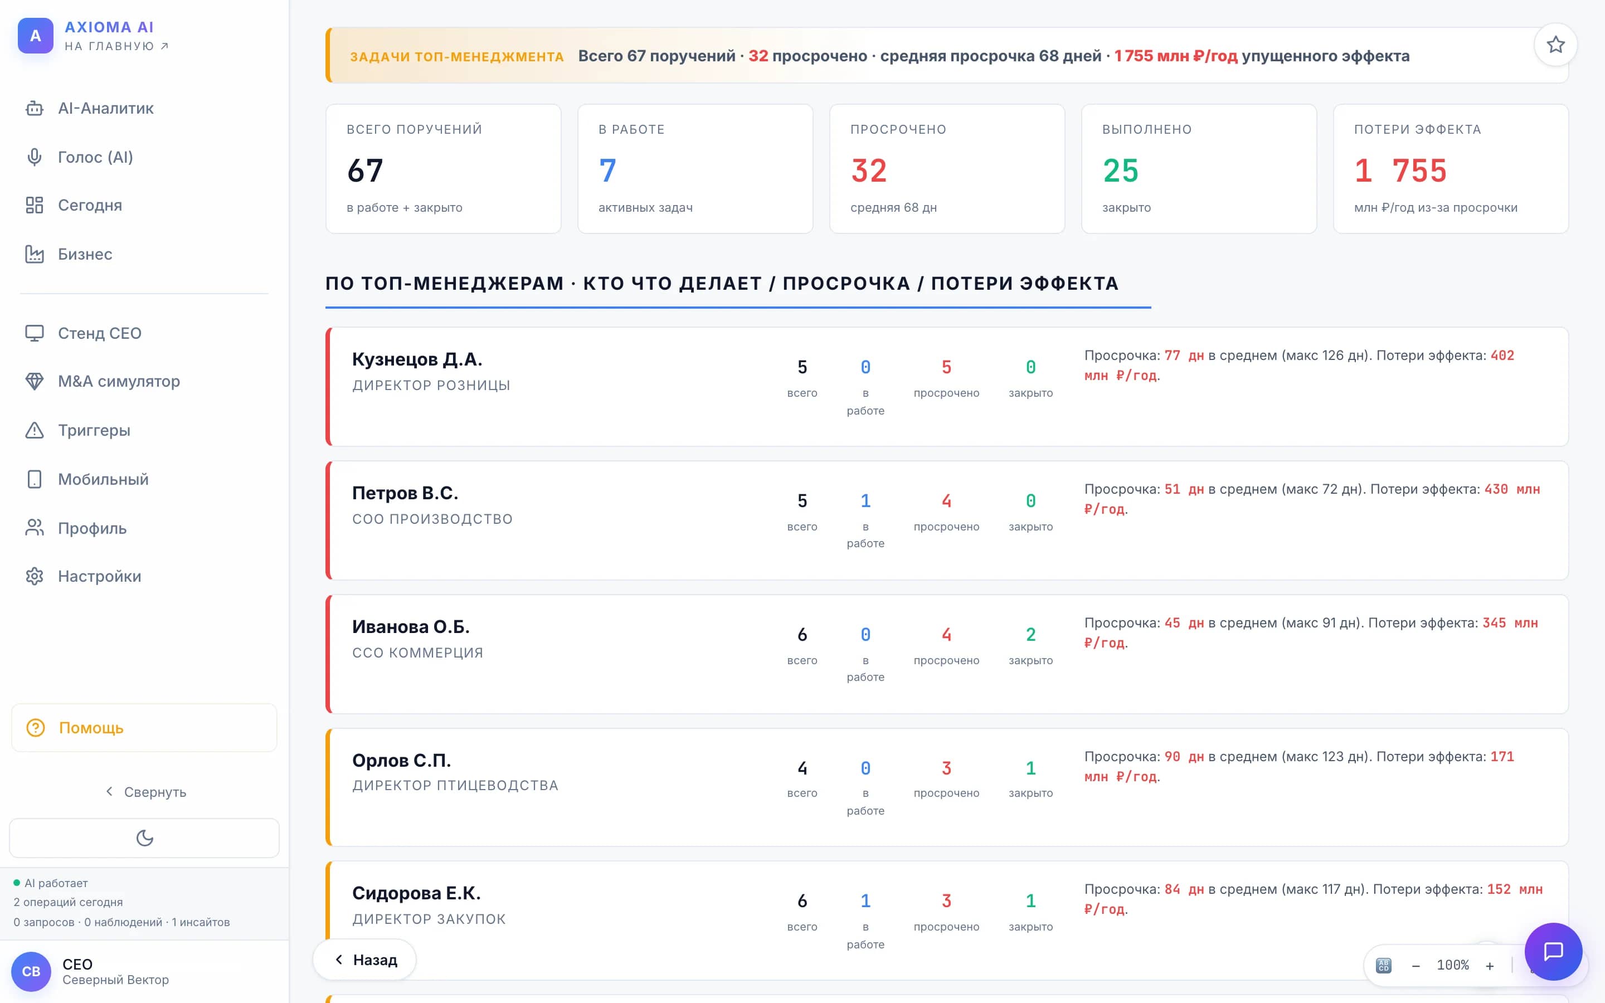The height and width of the screenshot is (1003, 1605).
Task: Collapse sidebar via Свернуть
Action: tap(145, 792)
